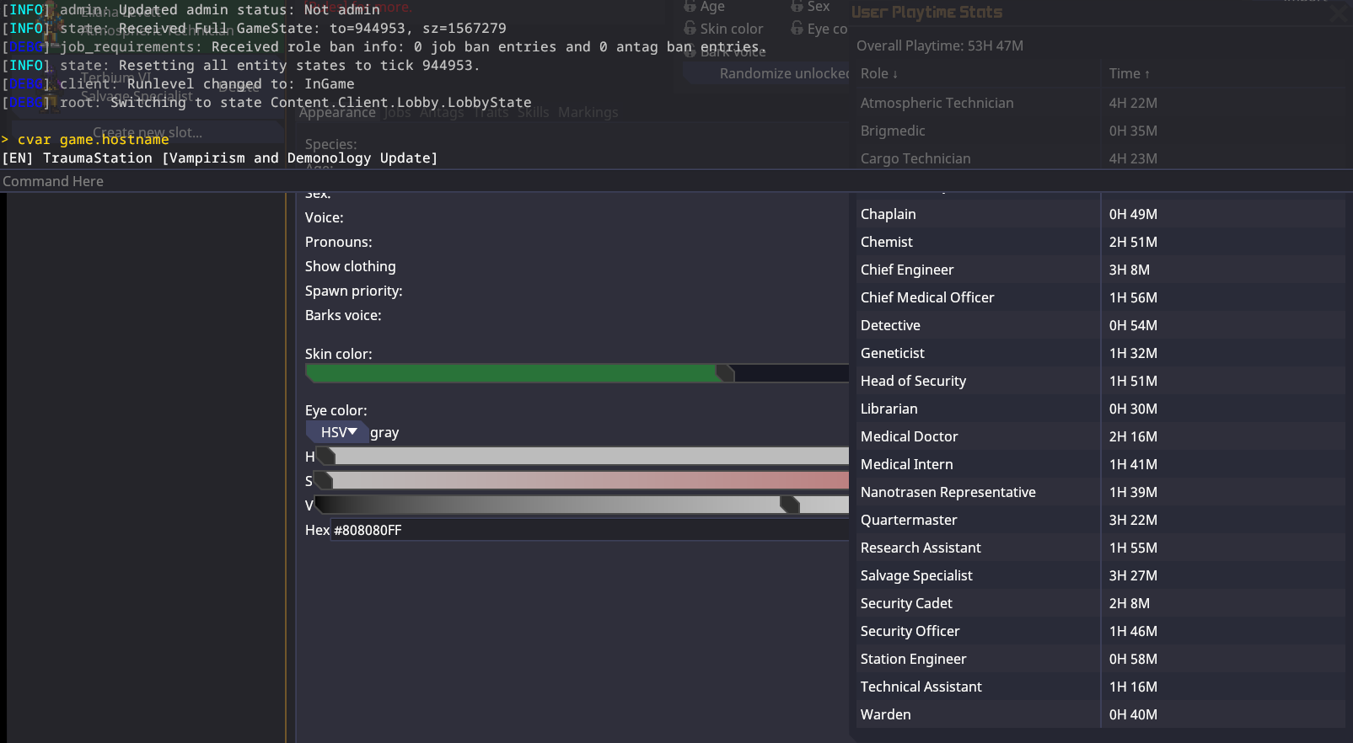1353x743 pixels.
Task: Click the Librarian role name
Action: pyautogui.click(x=889, y=409)
